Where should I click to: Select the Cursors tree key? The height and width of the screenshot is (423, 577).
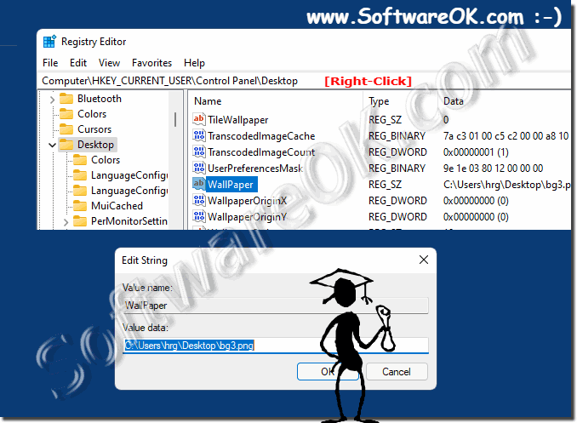(x=94, y=129)
